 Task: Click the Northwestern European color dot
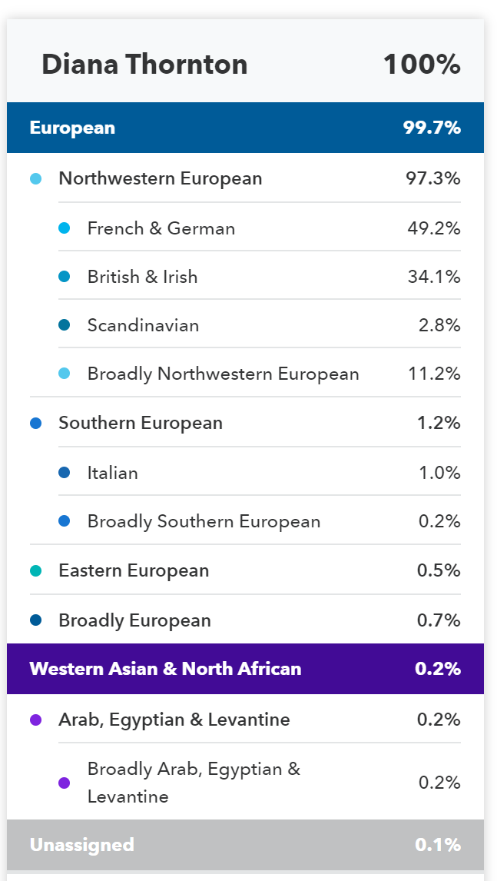click(36, 178)
